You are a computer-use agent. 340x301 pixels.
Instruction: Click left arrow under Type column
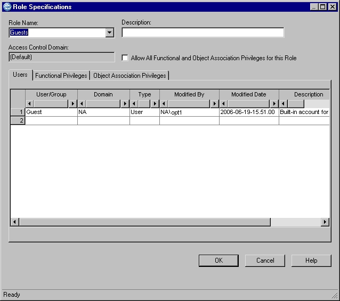click(x=134, y=104)
